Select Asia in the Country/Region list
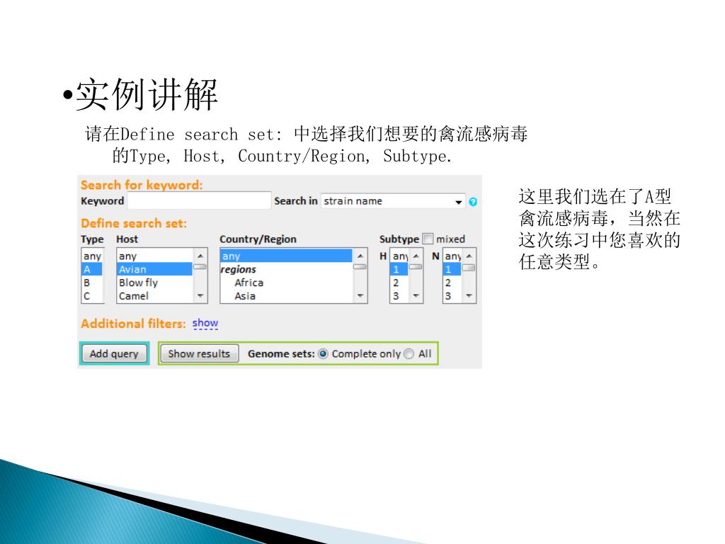The width and height of the screenshot is (725, 544). coord(286,296)
